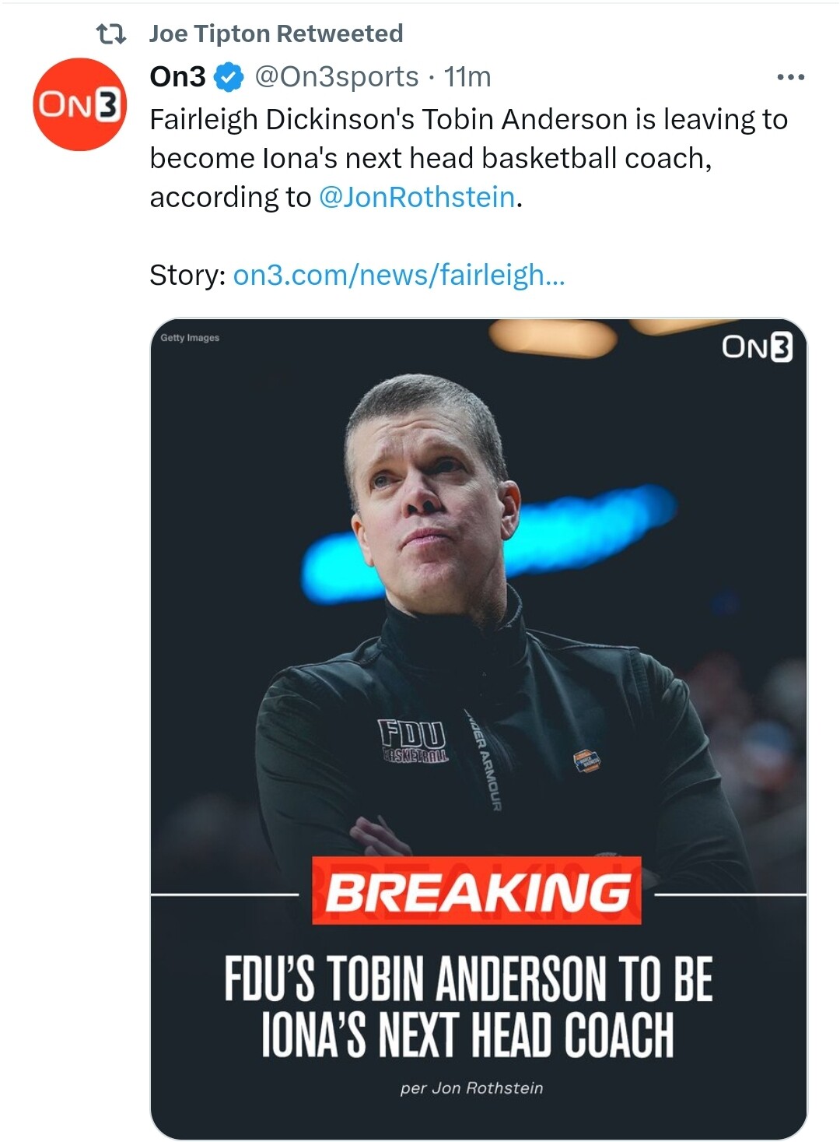Click the On3 display name
The height and width of the screenshot is (1142, 840).
[178, 77]
